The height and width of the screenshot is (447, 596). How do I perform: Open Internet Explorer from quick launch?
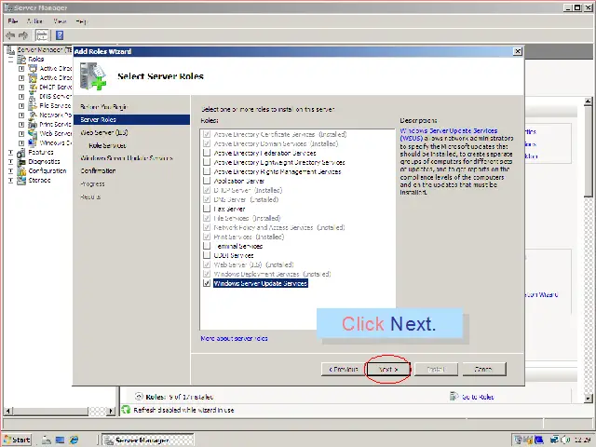click(x=74, y=440)
